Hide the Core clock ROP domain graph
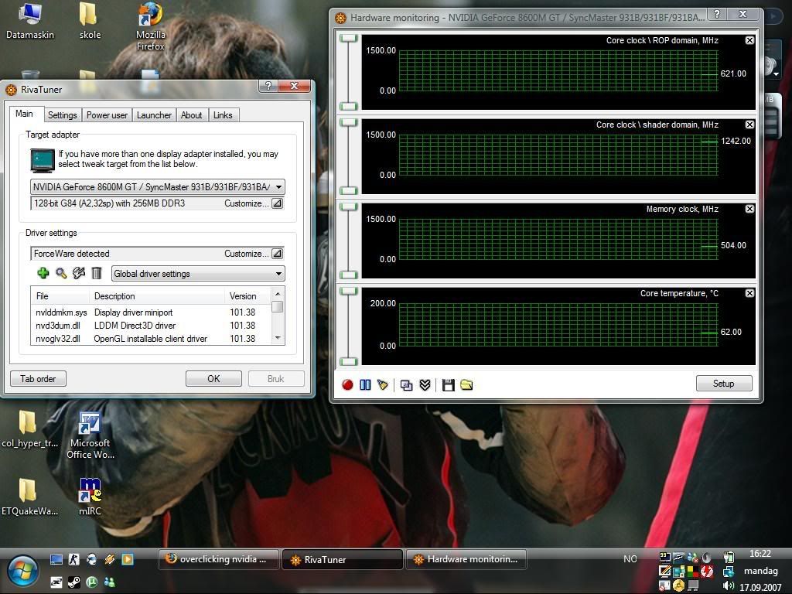The height and width of the screenshot is (594, 792). [x=749, y=40]
